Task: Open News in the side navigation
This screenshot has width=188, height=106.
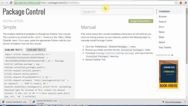Action: pyautogui.click(x=162, y=32)
